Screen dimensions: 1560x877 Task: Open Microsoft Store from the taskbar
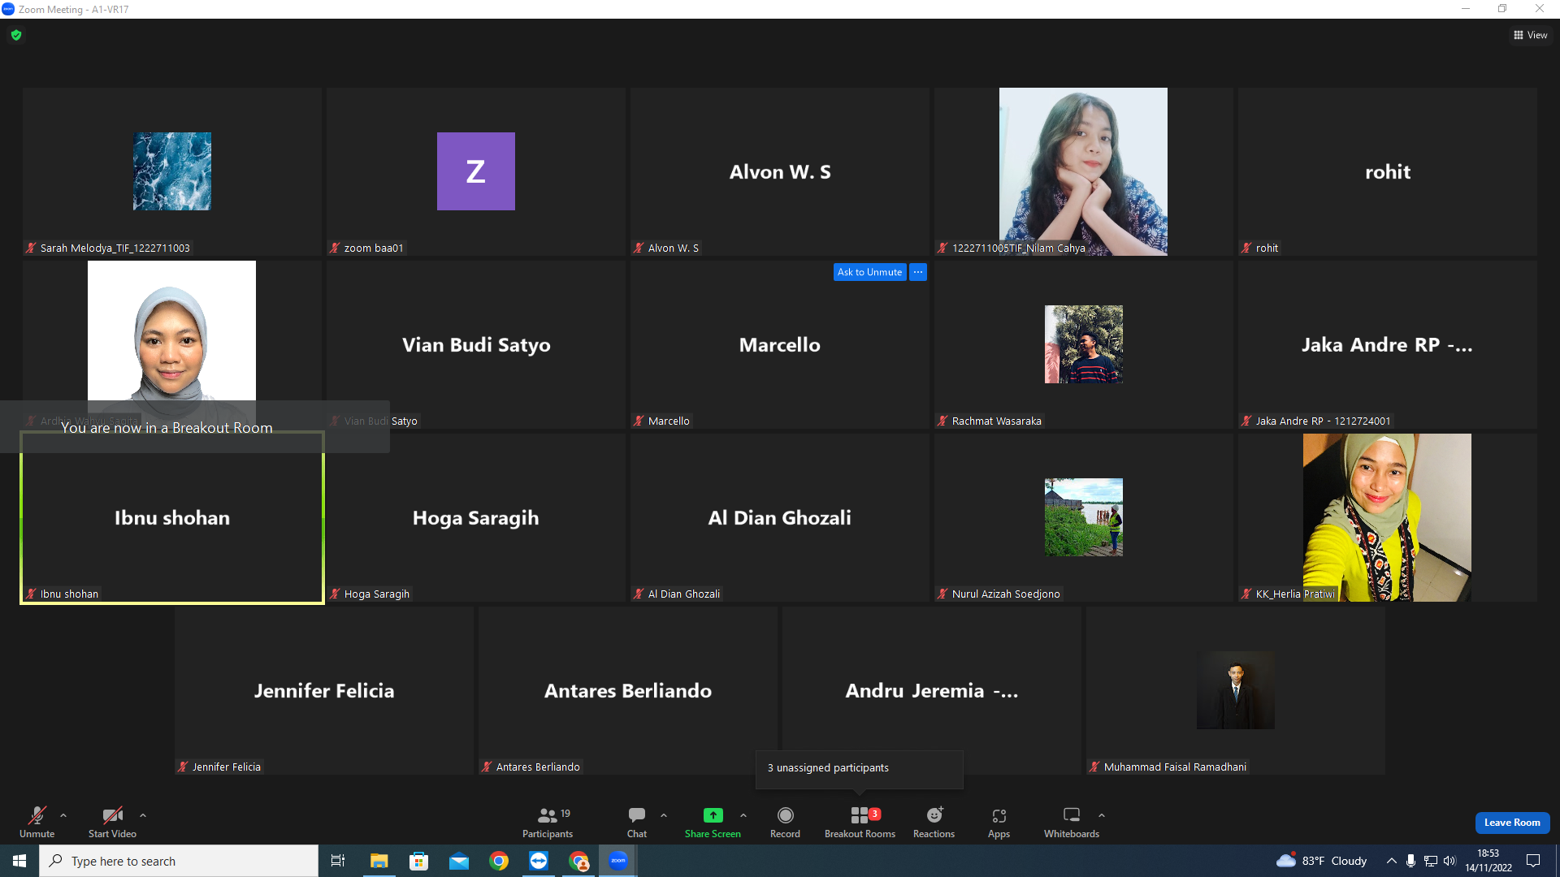(x=418, y=861)
